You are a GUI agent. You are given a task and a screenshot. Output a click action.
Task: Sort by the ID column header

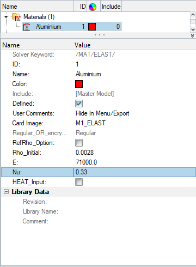coord(80,7)
